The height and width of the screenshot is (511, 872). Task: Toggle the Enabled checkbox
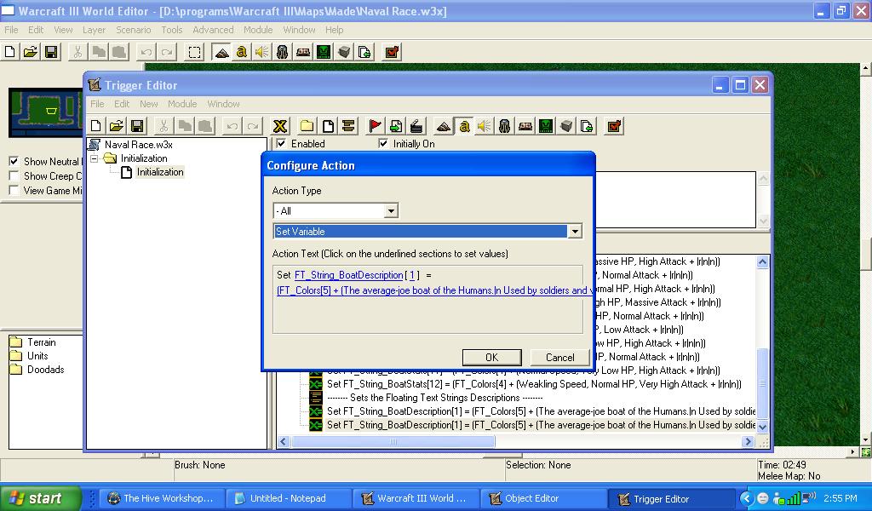(281, 143)
